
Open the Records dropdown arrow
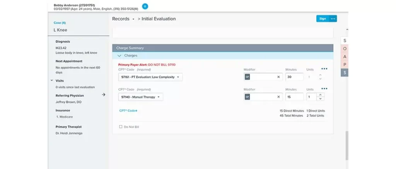(x=133, y=19)
